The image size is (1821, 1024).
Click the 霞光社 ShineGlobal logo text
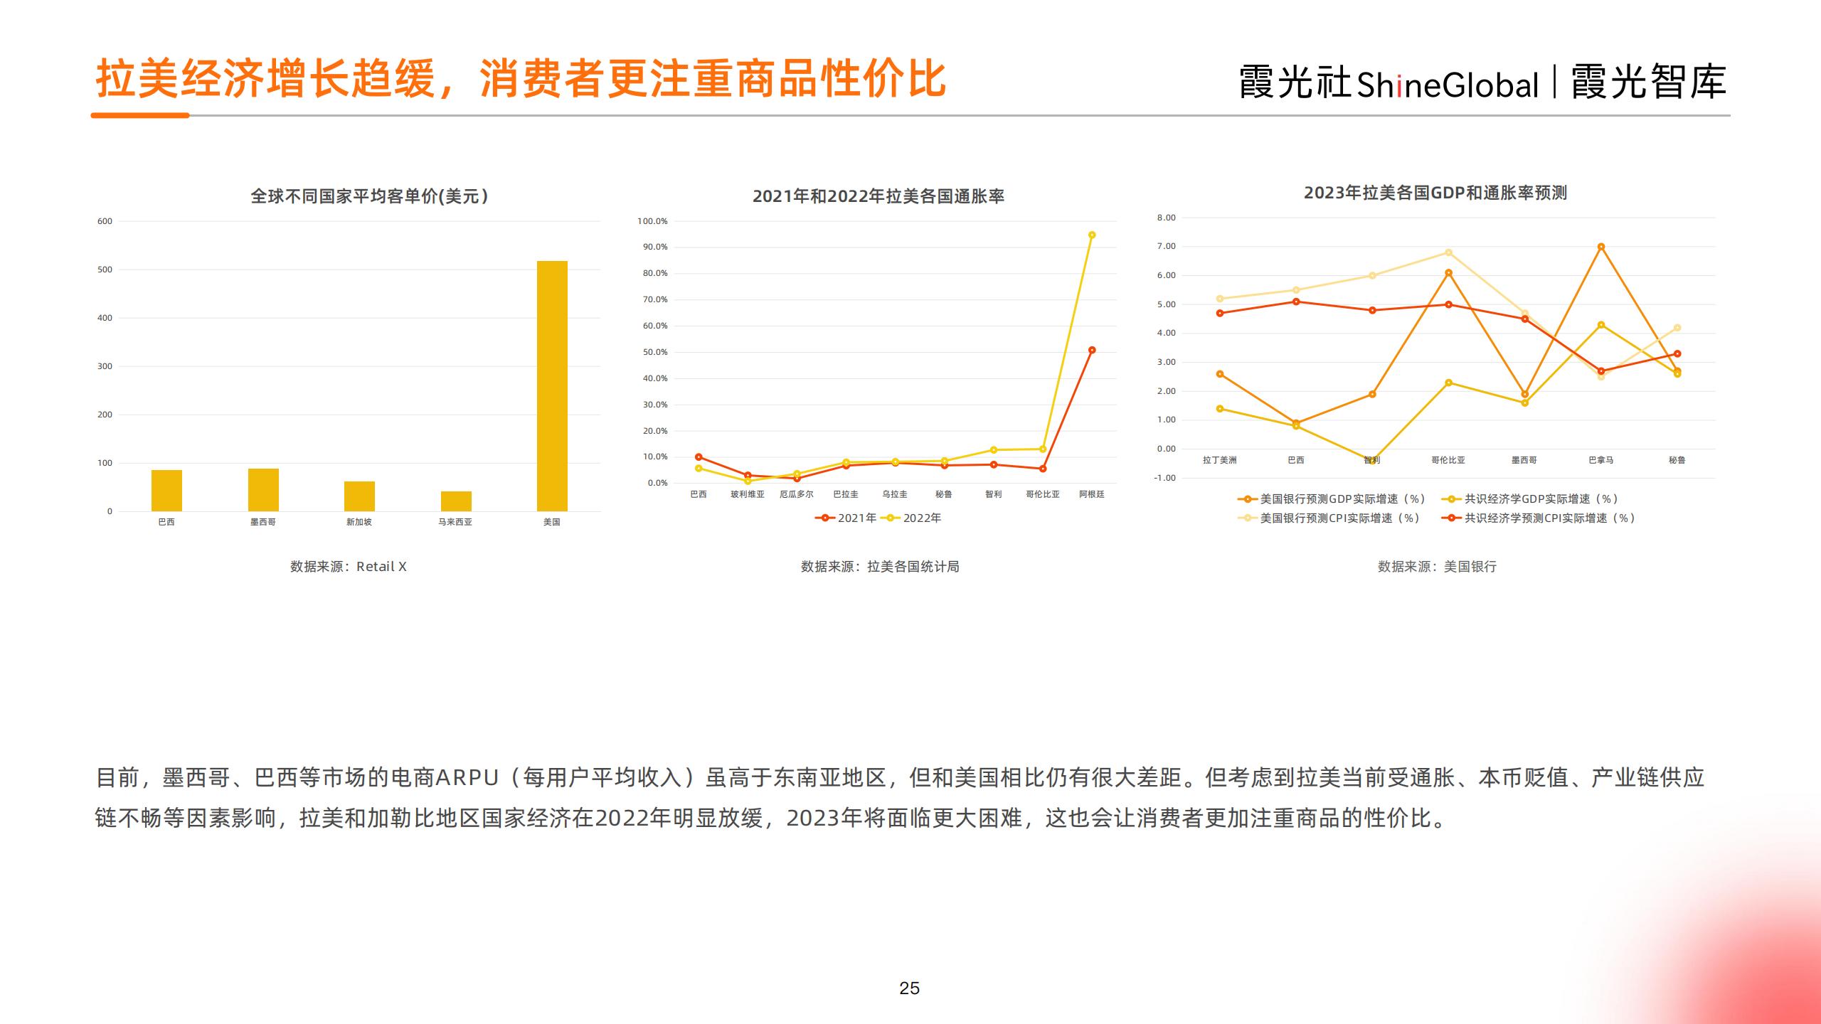tap(1389, 84)
